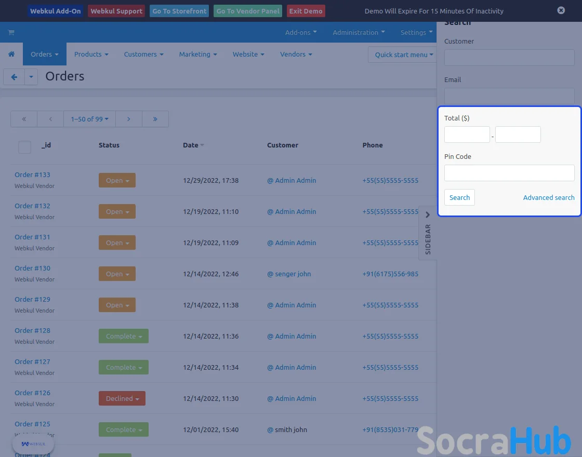Go to next page of orders
582x457 pixels.
(128, 119)
